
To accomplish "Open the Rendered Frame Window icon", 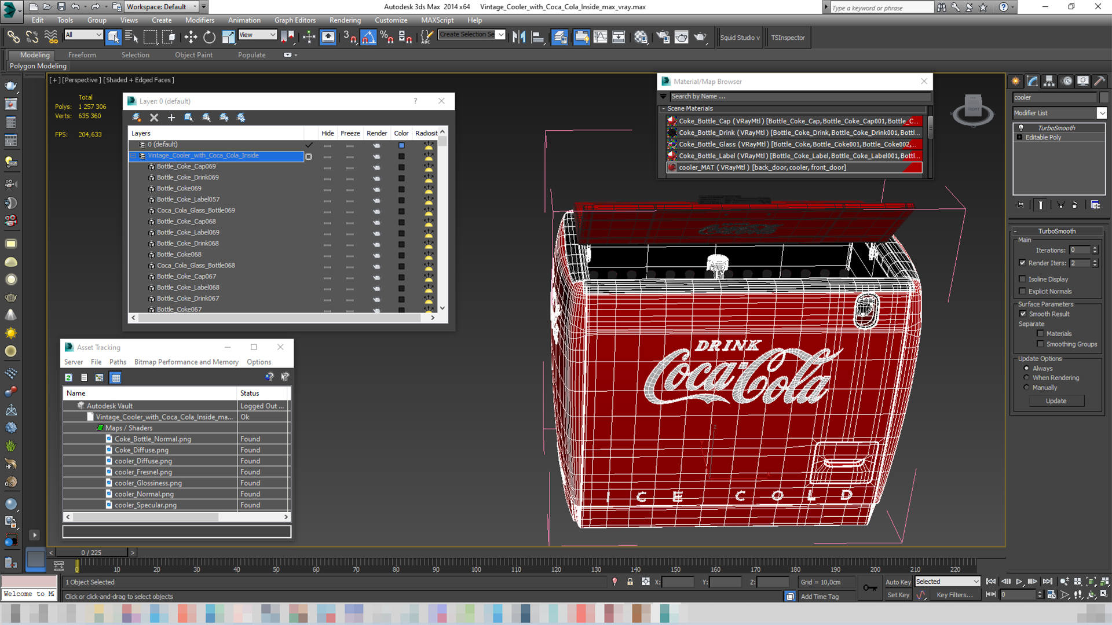I will (x=682, y=38).
